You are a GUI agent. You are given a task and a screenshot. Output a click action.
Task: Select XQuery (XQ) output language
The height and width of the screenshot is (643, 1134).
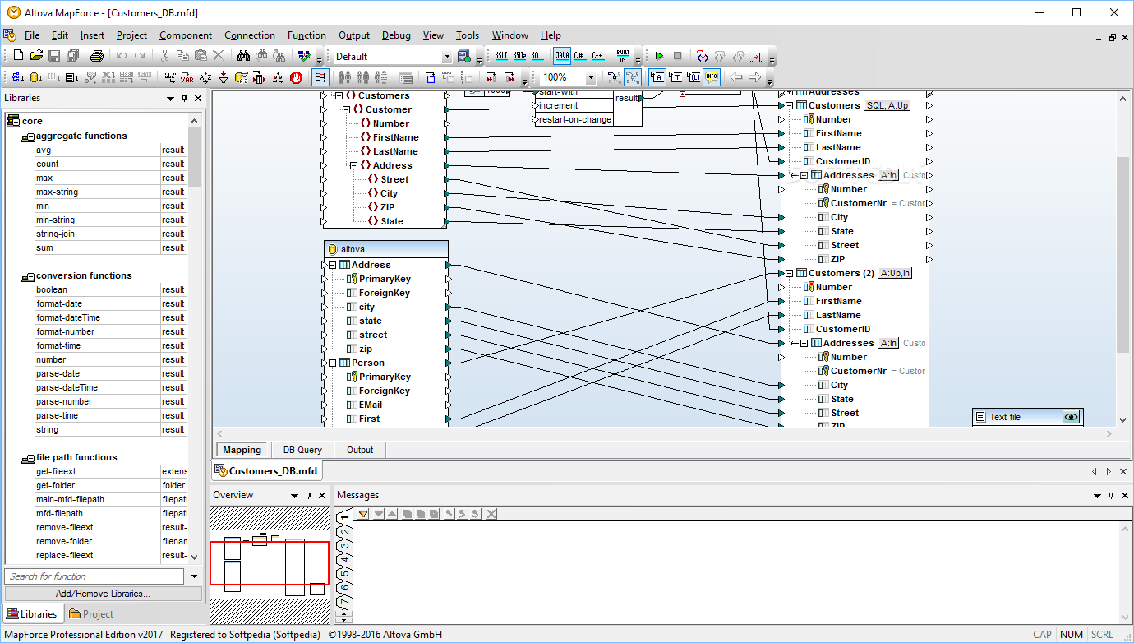click(537, 56)
